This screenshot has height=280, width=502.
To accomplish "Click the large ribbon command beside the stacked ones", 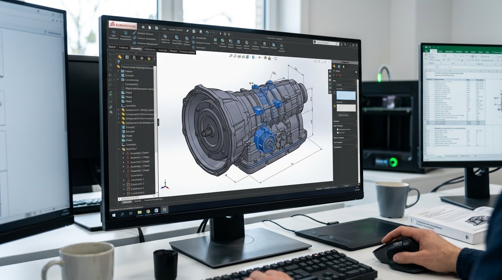I will 165,39.
